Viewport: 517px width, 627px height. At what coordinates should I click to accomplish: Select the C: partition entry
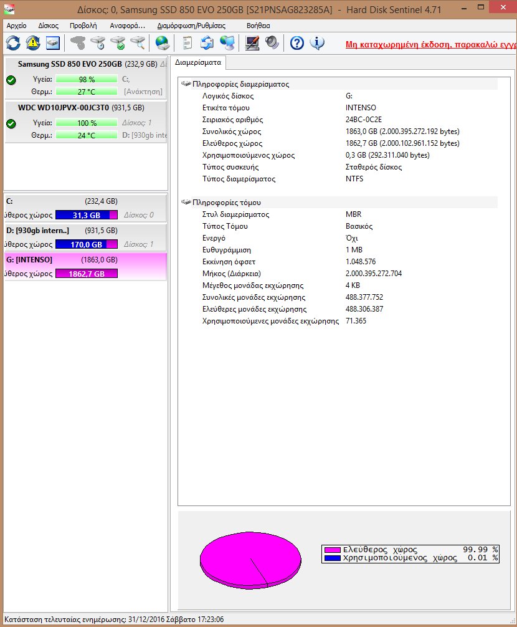pyautogui.click(x=85, y=208)
